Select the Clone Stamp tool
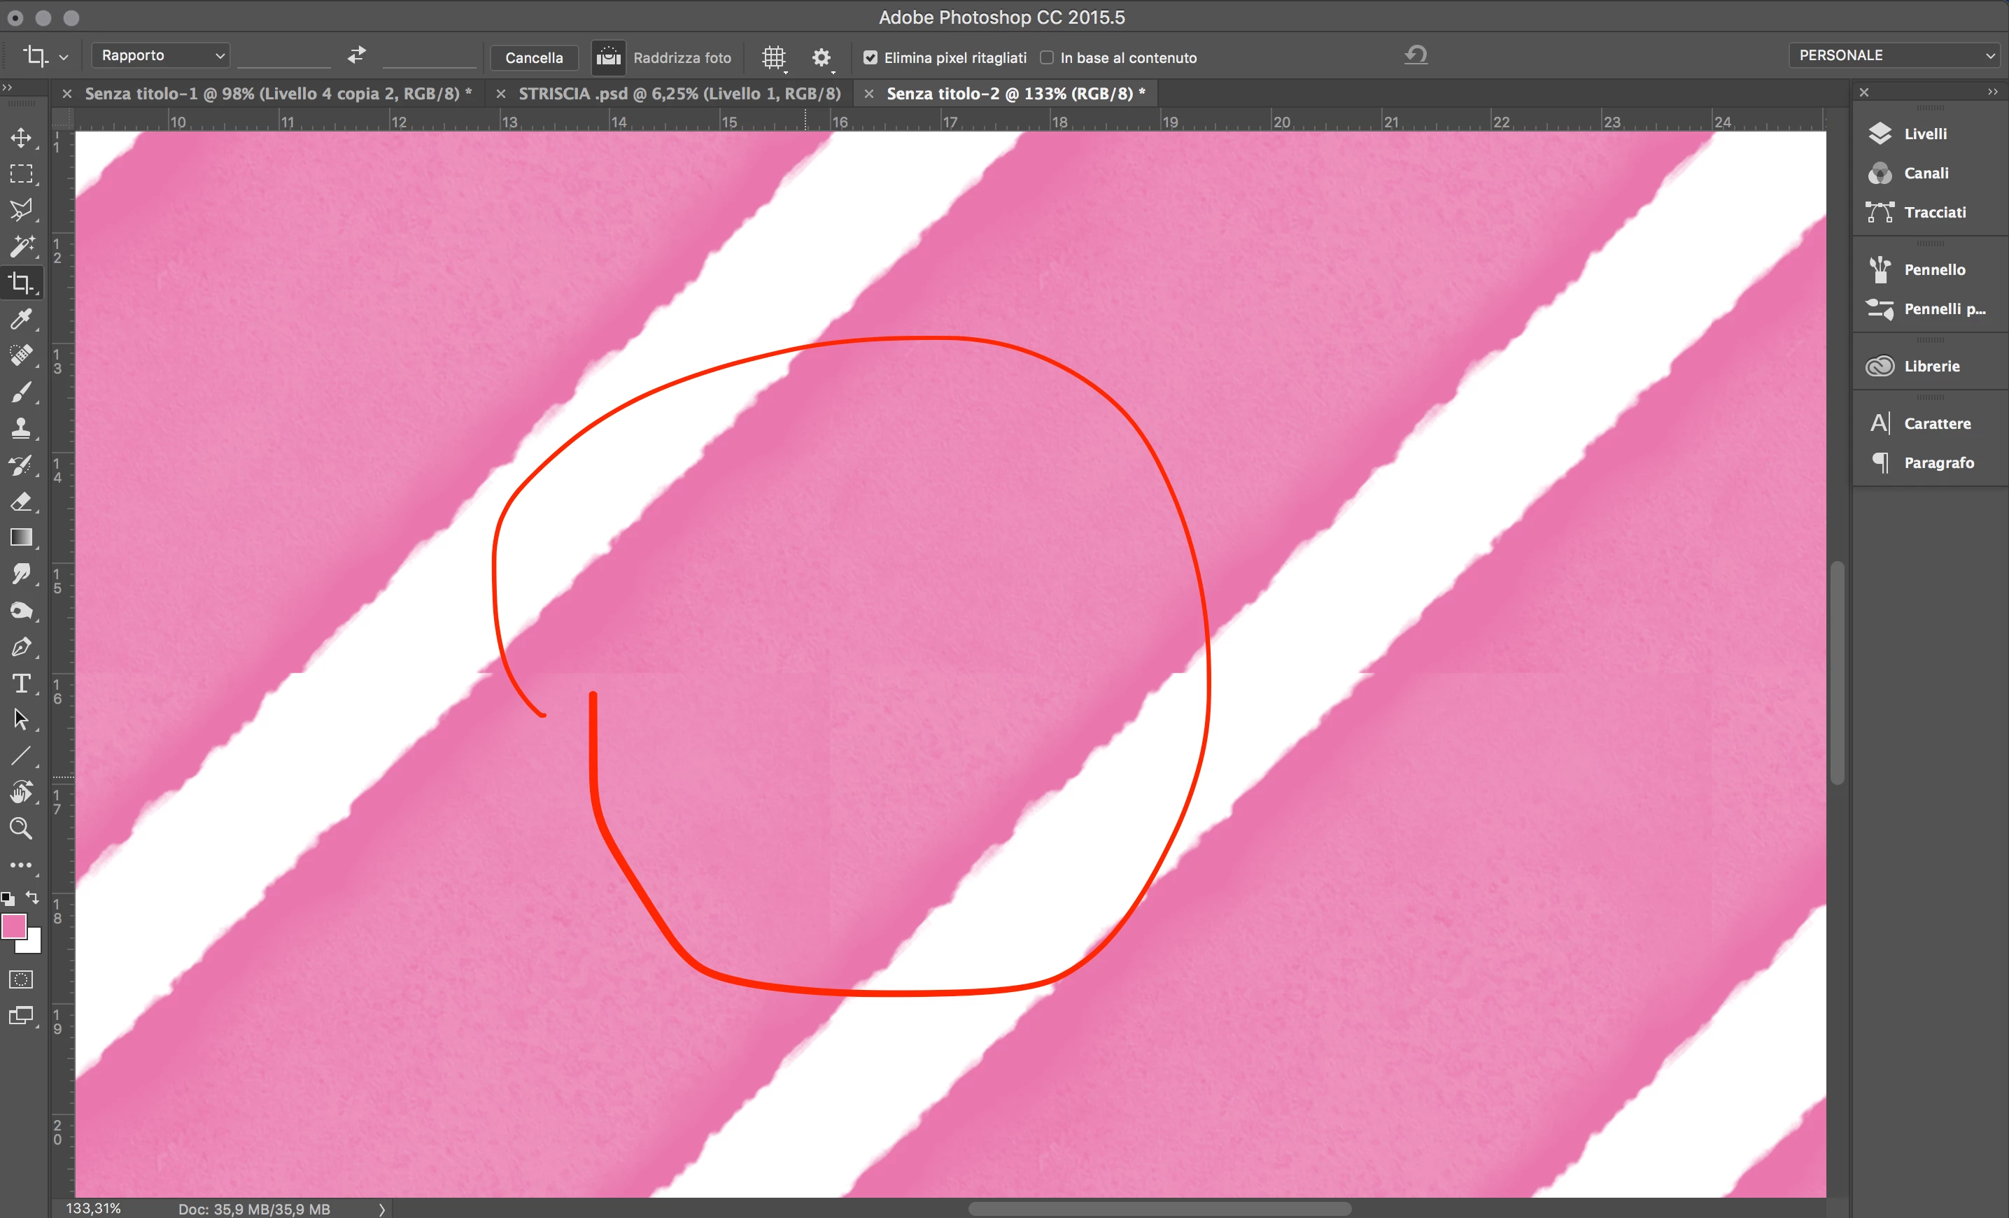This screenshot has height=1218, width=2009. (21, 428)
